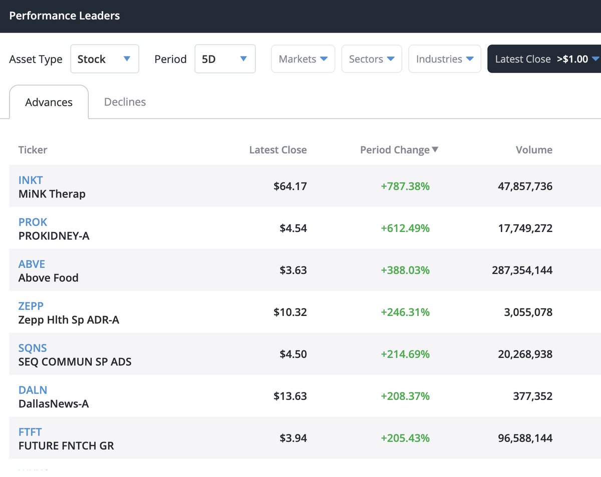
Task: Open the ABVE ticker link
Action: [32, 264]
